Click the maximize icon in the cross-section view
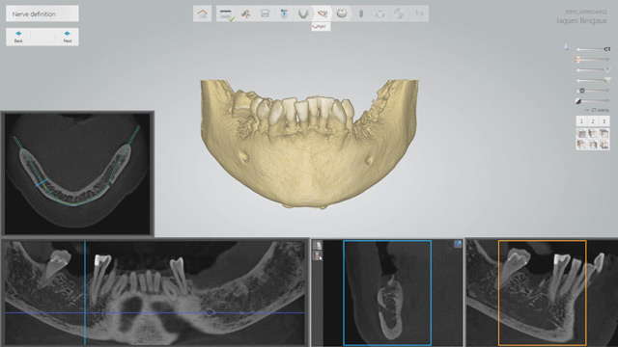Image resolution: width=618 pixels, height=347 pixels. point(458,244)
